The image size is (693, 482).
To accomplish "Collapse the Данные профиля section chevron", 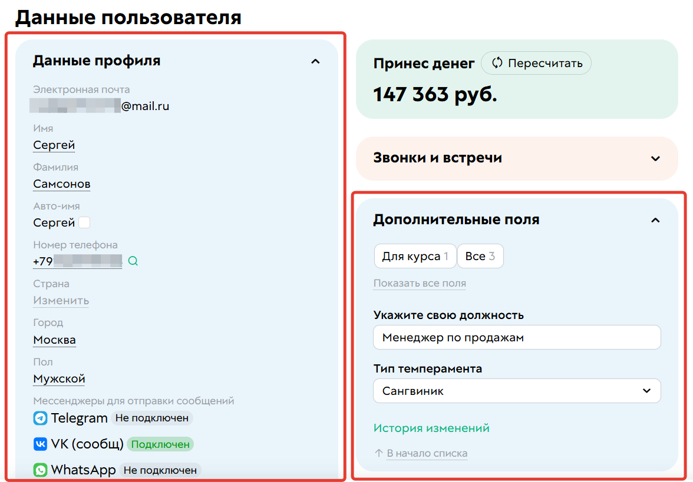I will (x=316, y=61).
